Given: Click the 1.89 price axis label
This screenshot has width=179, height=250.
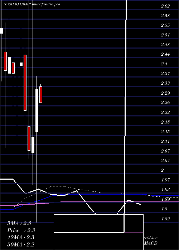Looking at the screenshot, I should [165, 199].
